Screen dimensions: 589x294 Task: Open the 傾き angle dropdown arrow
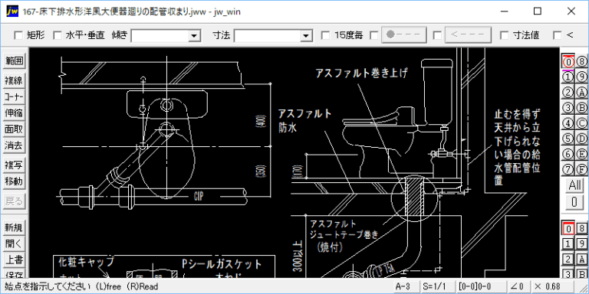194,36
